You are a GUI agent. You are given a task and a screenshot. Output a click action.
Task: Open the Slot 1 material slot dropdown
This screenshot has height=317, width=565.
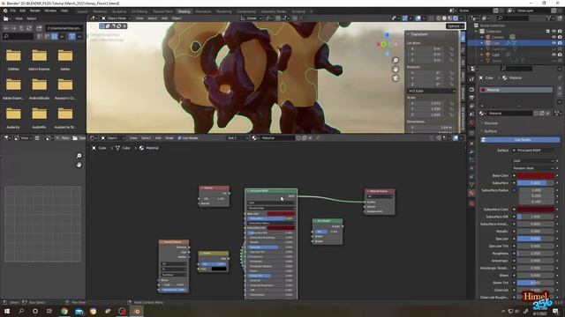(x=237, y=138)
